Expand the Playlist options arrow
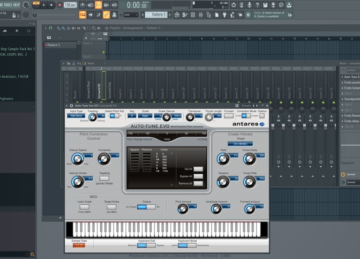Viewport: 360px width, 259px height. [45, 28]
